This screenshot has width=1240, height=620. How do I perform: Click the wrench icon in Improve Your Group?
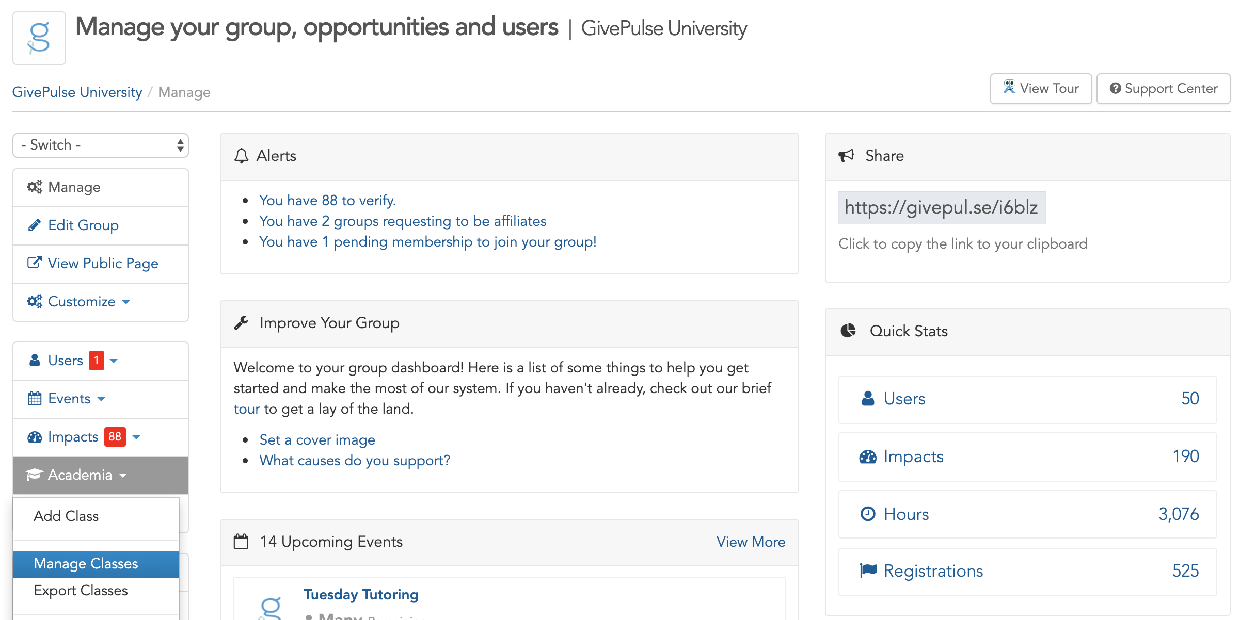pyautogui.click(x=241, y=323)
